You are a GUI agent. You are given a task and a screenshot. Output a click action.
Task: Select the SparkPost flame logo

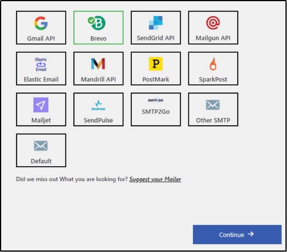pyautogui.click(x=213, y=64)
